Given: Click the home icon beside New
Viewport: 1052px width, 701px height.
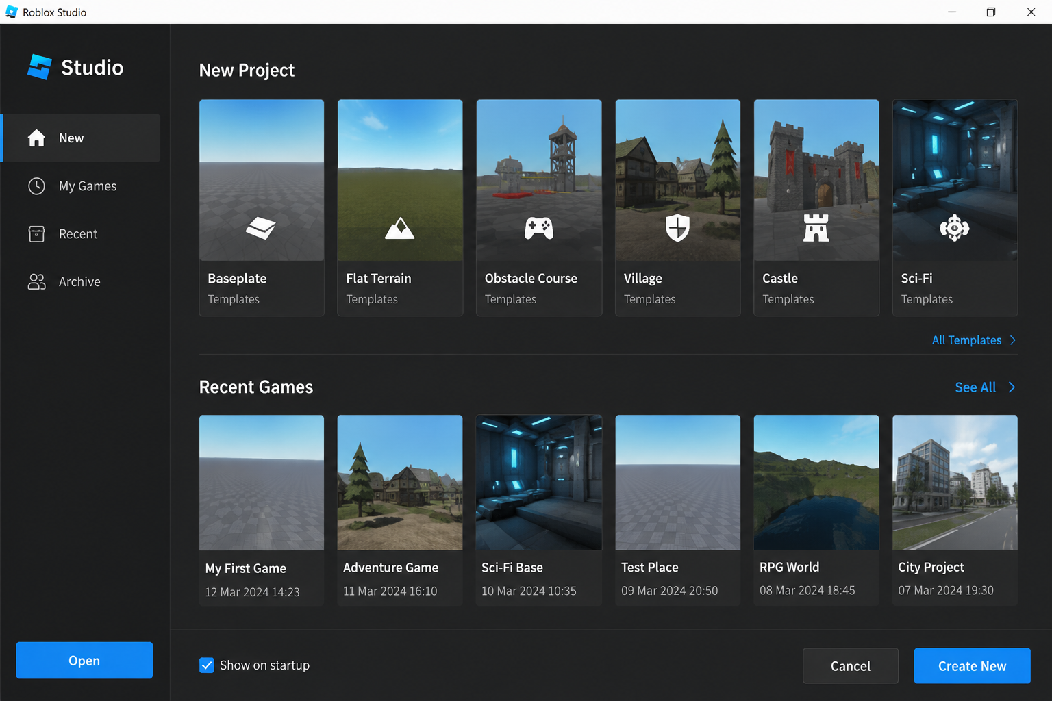Looking at the screenshot, I should [x=36, y=138].
